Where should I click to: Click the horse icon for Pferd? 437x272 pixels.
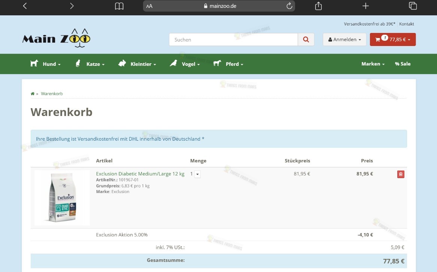(217, 63)
